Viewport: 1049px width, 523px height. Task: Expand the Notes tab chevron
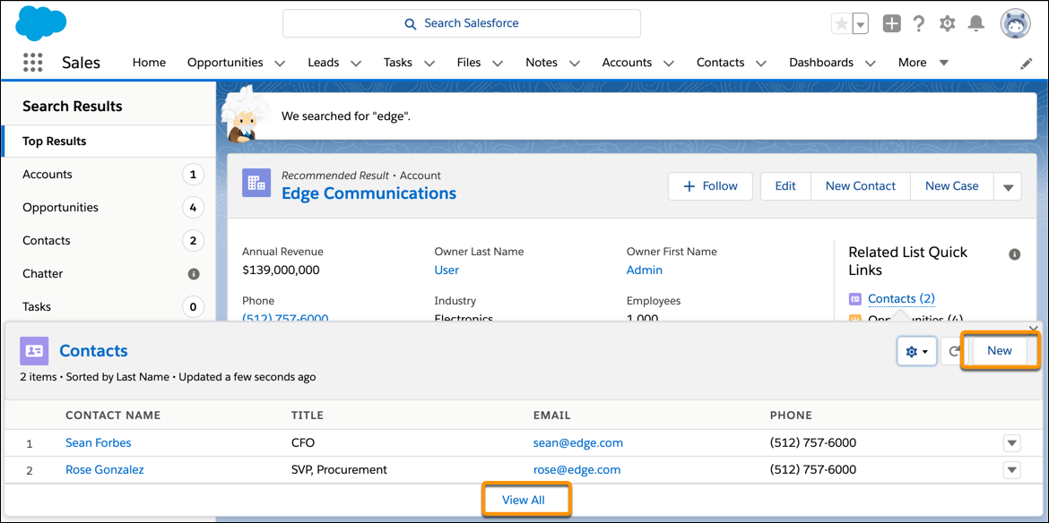(x=574, y=64)
